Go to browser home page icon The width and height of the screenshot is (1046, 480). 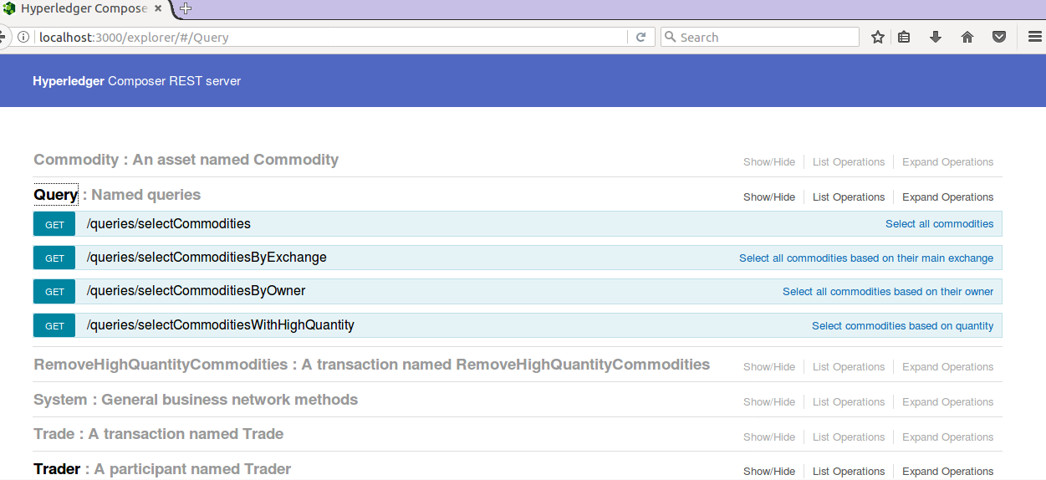967,37
